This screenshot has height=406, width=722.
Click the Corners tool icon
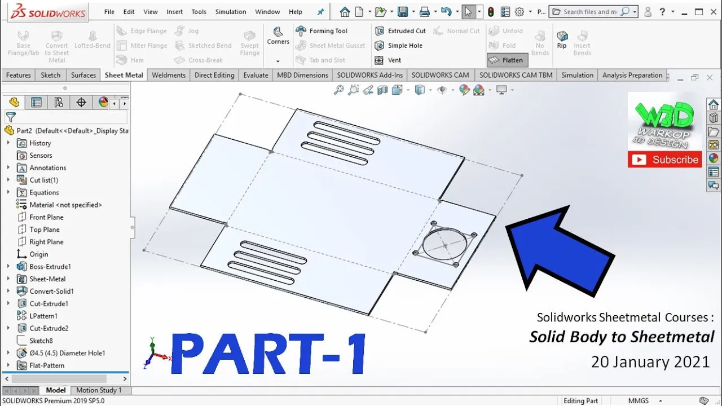278,32
